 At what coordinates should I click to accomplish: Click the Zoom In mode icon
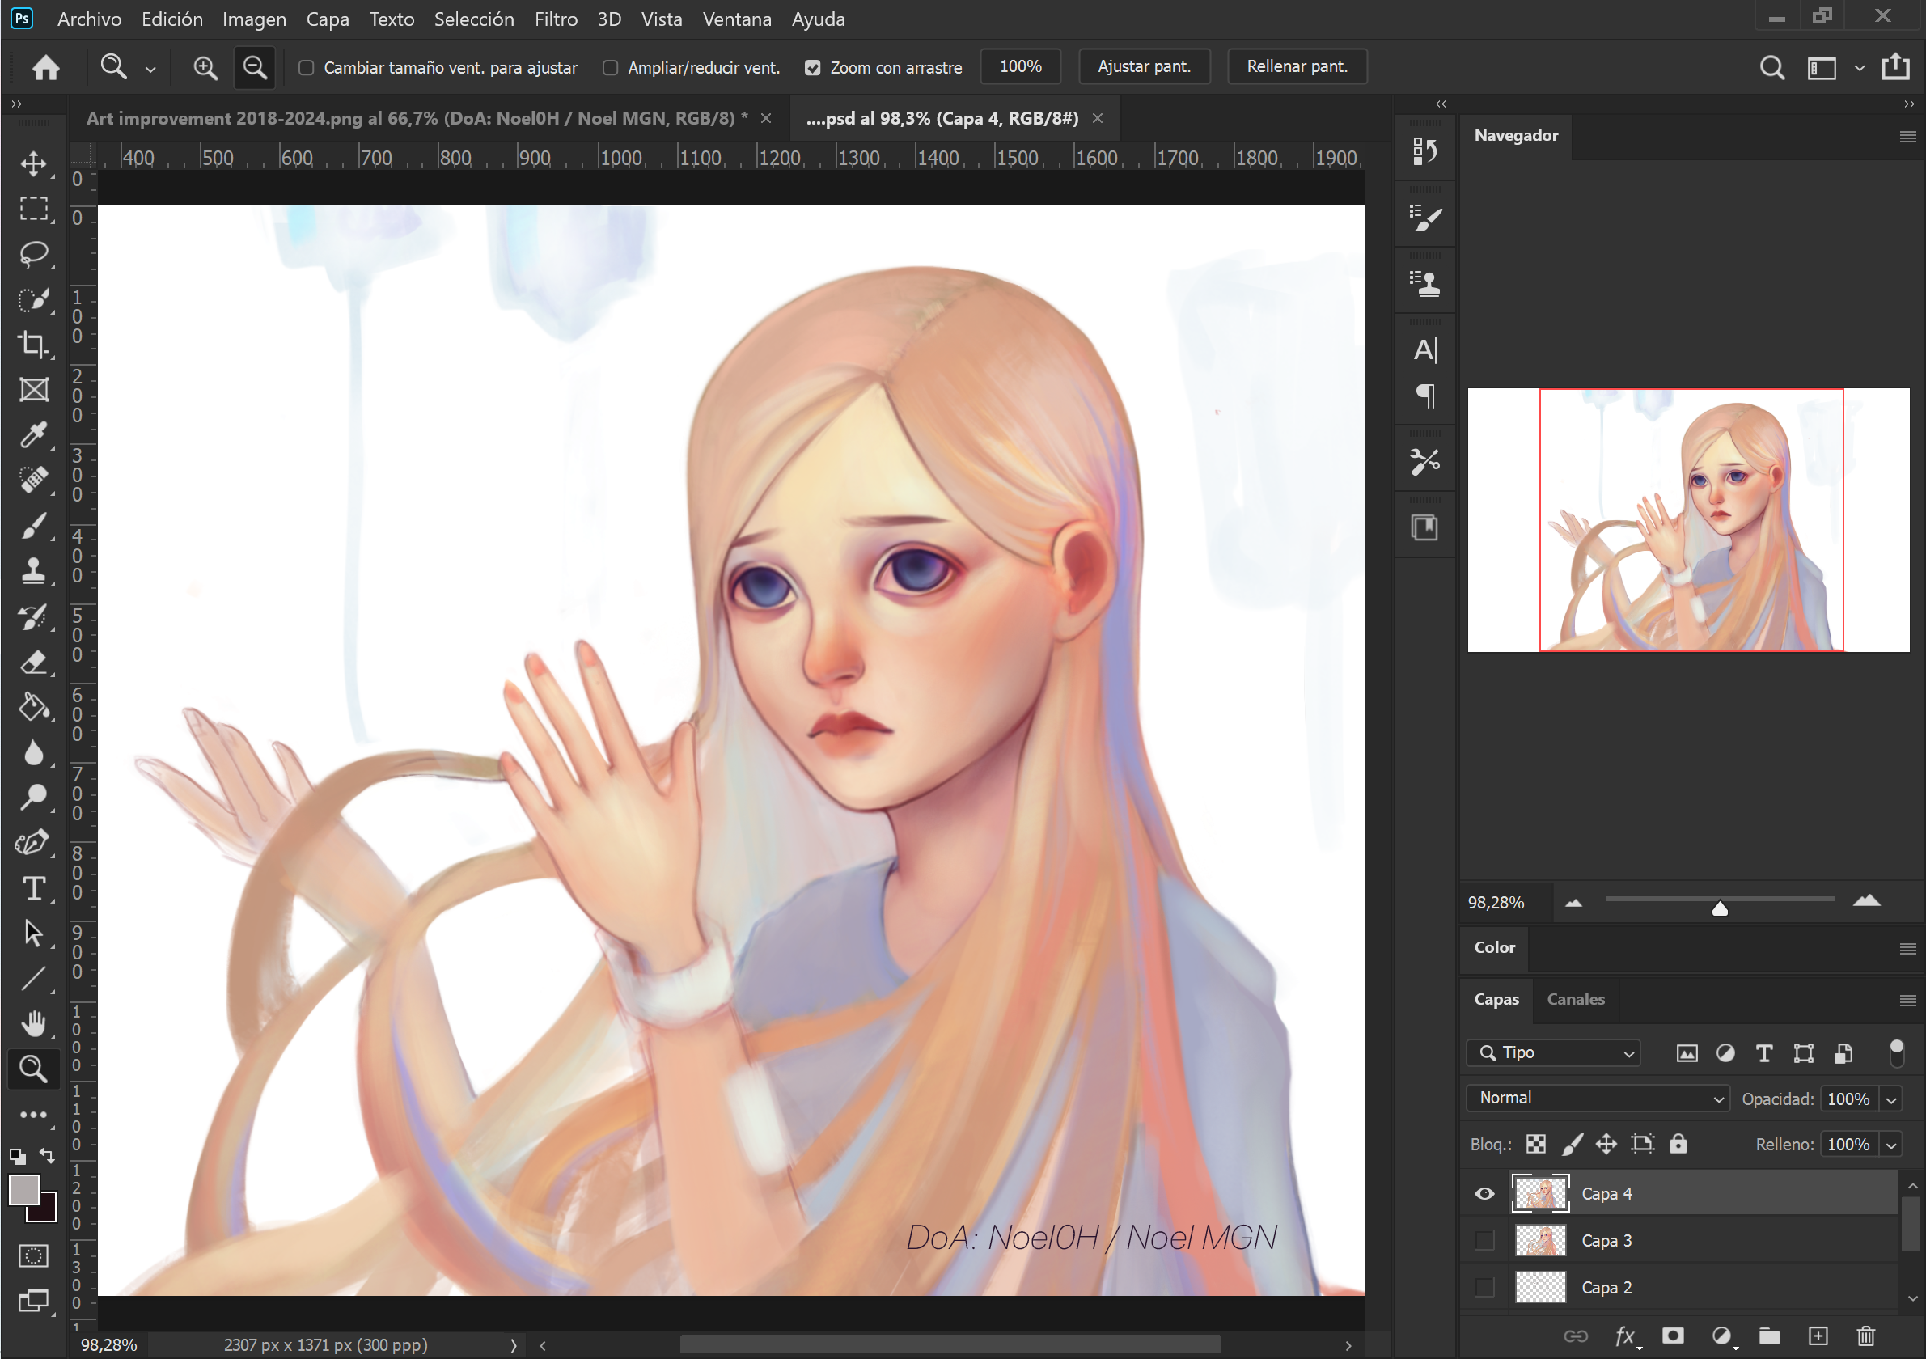coord(205,67)
